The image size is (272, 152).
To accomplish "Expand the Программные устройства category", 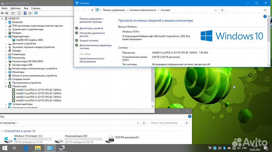I will pos(6,83).
